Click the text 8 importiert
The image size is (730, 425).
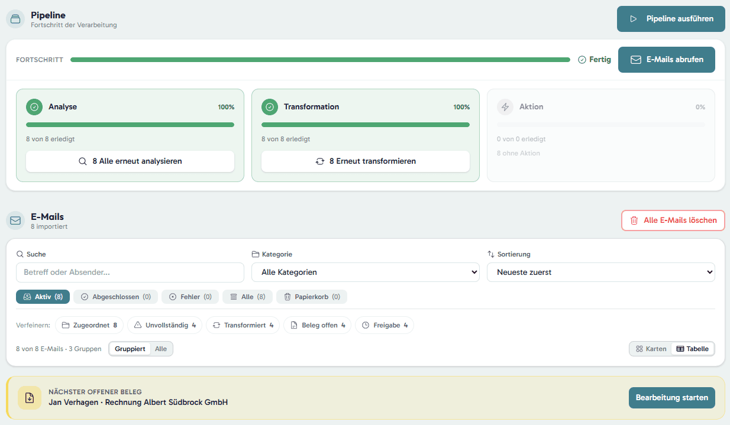click(49, 226)
